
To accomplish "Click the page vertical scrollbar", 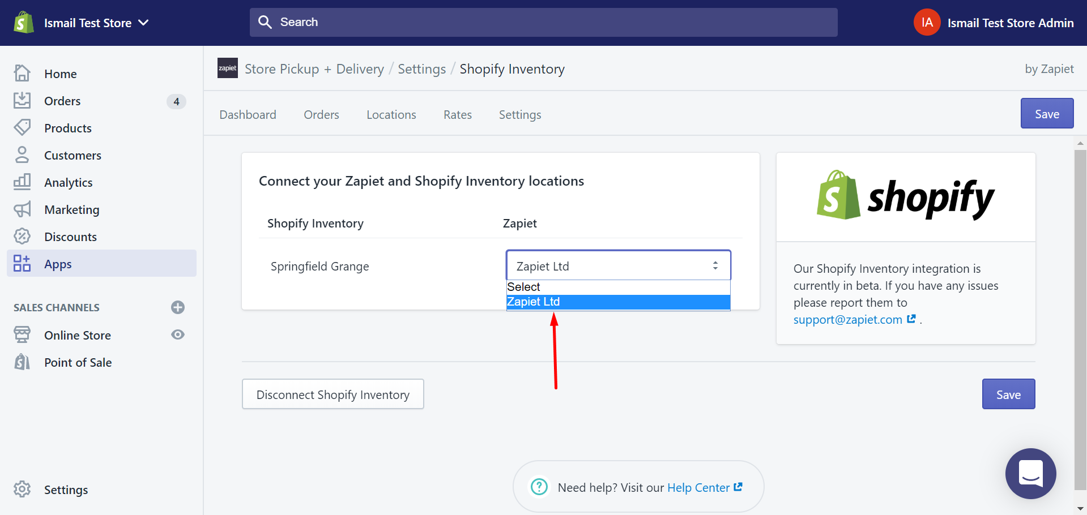I will click(x=1080, y=320).
